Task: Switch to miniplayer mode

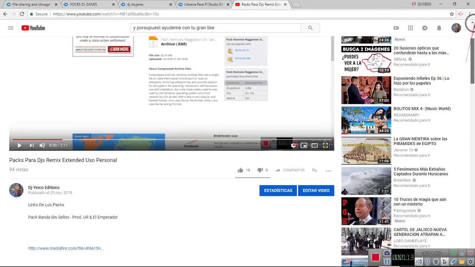Action: tap(304, 145)
